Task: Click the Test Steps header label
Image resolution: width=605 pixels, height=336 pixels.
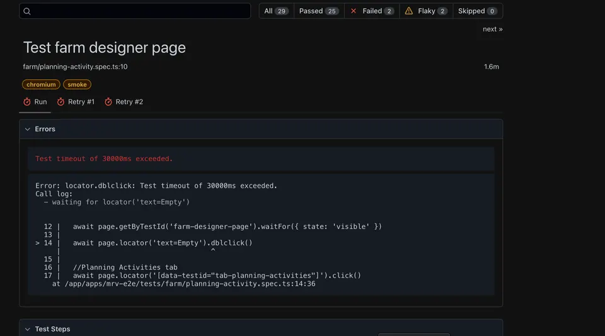Action: click(x=52, y=329)
